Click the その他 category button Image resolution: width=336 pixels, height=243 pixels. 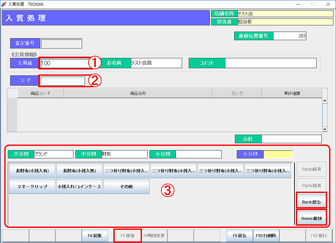tap(126, 186)
